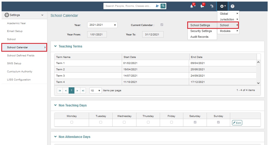Viewport: 270px width, 145px height.
Task: Click Term 3 start date 14/07/2021
Action: point(130,76)
